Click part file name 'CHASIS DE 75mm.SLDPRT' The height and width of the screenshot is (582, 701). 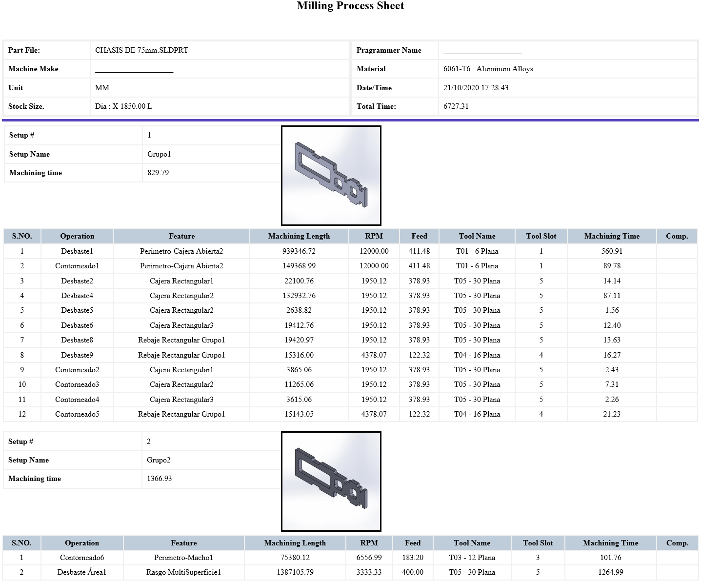click(x=141, y=50)
